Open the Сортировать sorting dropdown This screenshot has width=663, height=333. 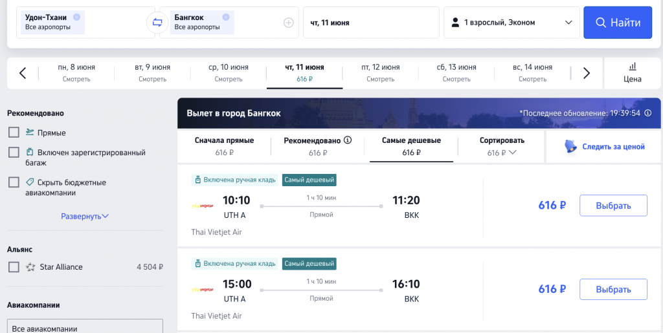tap(502, 146)
